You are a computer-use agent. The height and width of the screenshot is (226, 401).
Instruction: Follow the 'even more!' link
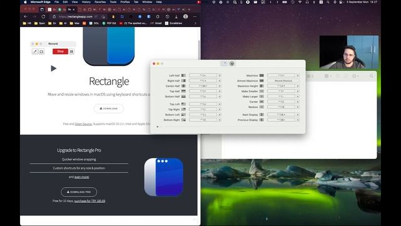[x=82, y=177]
